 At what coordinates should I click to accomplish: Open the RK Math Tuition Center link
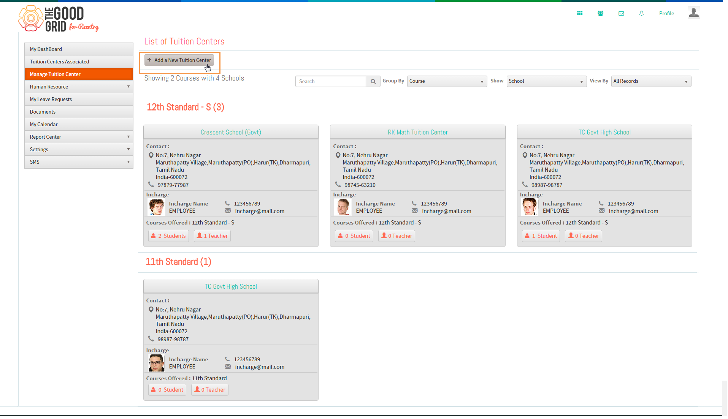[x=417, y=132]
